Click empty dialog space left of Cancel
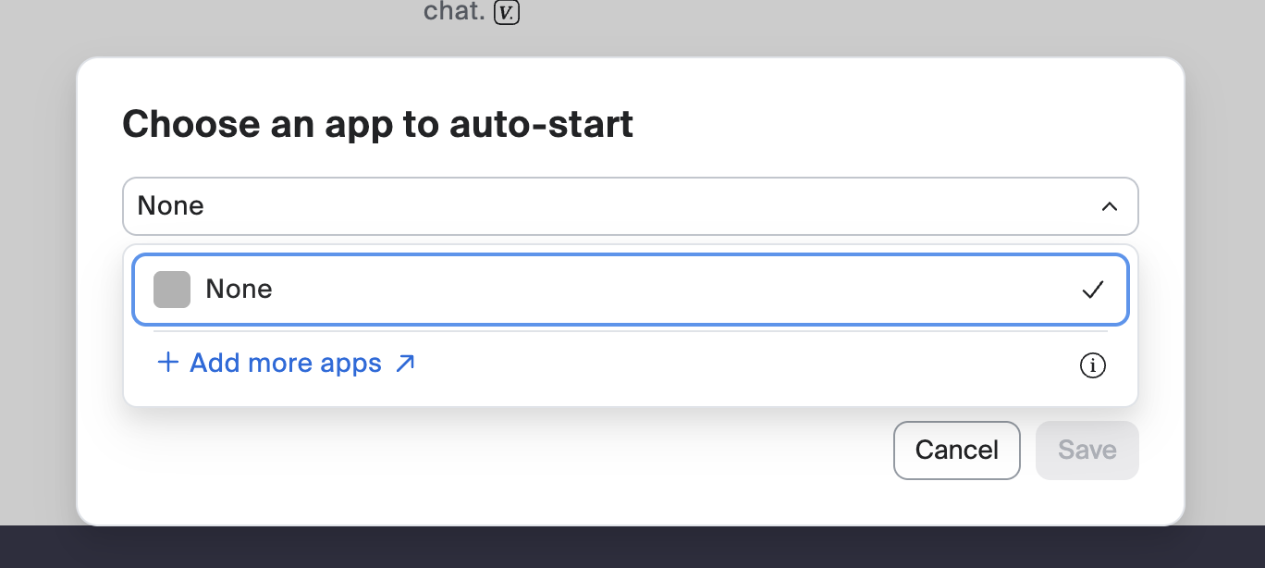Screen dimensions: 1265x568 coord(509,453)
